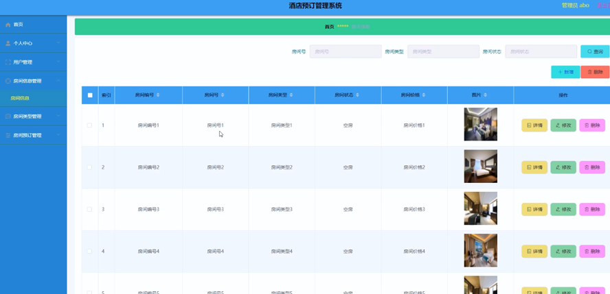
Task: Click the home icon beside 首页 in sidebar
Action: (8, 25)
